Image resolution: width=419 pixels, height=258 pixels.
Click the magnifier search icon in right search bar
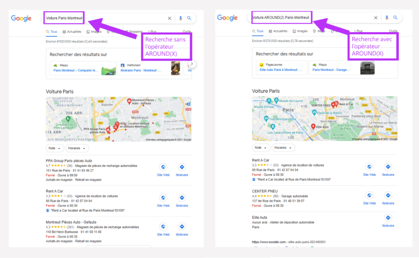click(x=395, y=18)
